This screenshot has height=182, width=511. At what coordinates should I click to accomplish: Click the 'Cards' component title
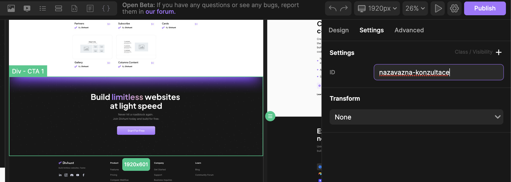coord(165,24)
